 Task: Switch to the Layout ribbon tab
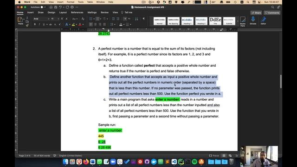pos(63,13)
